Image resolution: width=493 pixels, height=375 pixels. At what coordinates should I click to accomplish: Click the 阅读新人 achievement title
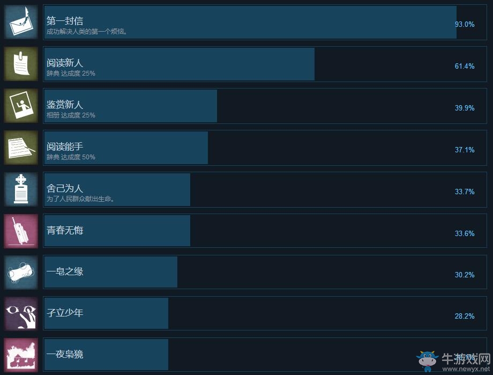coord(65,63)
